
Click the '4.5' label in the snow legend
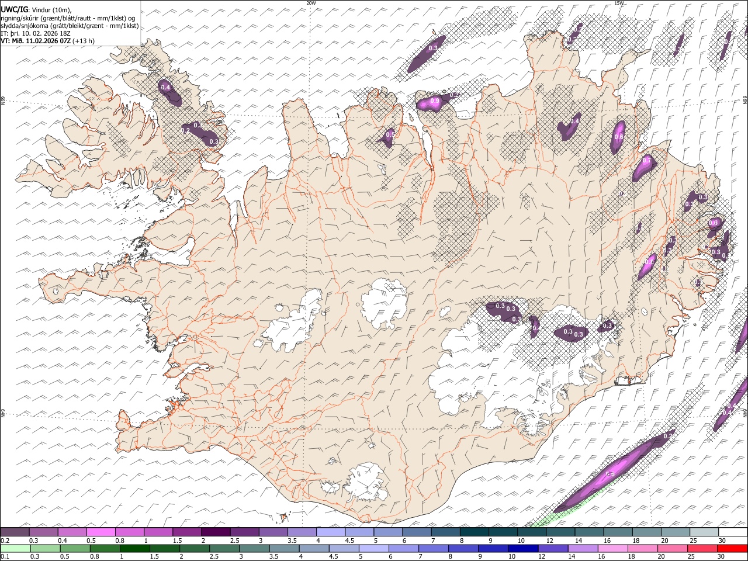[349, 541]
